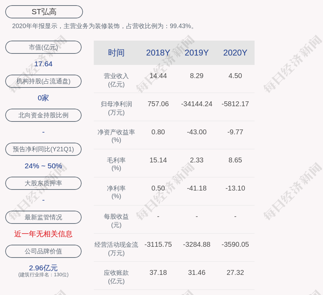Click the 应收账款 (亿元) row label

116,277
